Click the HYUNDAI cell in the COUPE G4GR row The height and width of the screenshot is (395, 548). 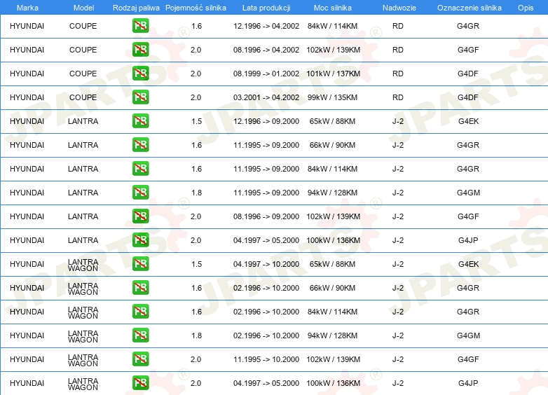[x=27, y=26]
